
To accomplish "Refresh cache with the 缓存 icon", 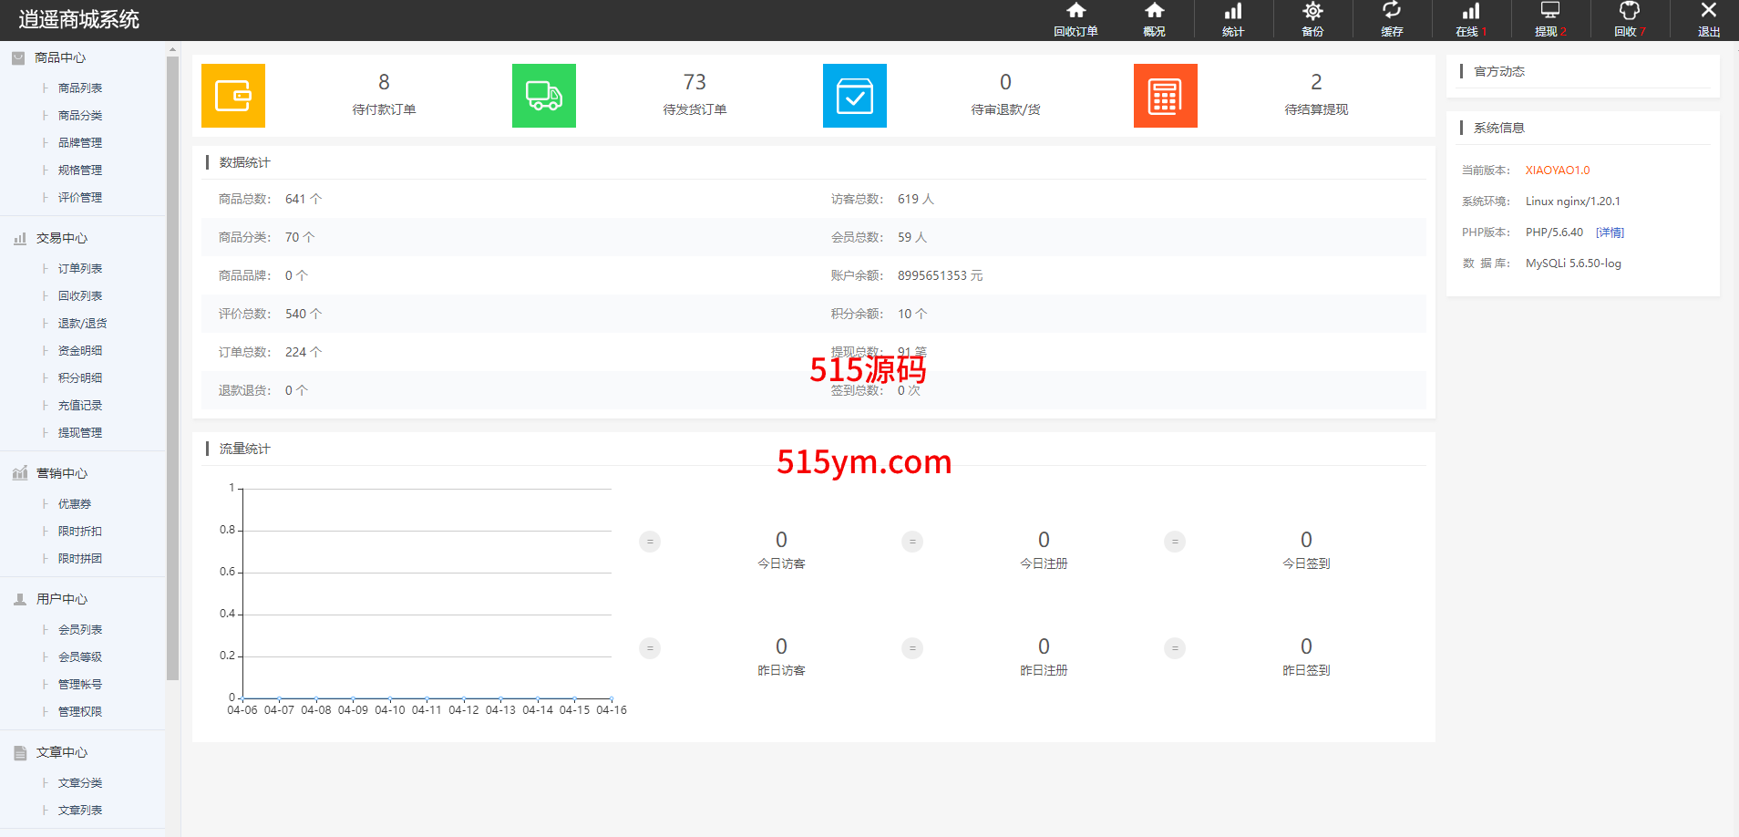I will 1392,19.
